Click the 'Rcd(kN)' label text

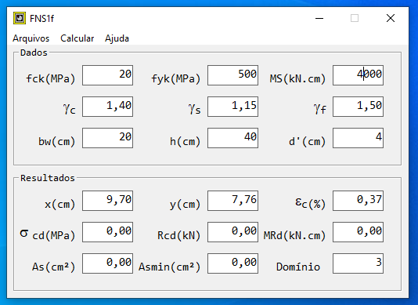pos(179,235)
